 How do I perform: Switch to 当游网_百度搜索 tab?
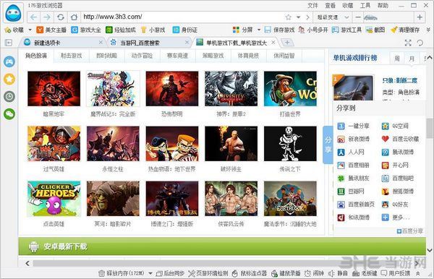pyautogui.click(x=150, y=43)
